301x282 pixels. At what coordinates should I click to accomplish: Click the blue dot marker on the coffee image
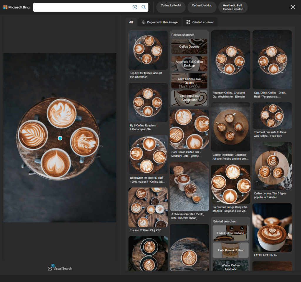point(60,138)
